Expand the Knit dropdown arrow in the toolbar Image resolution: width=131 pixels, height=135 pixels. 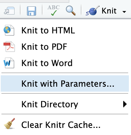(x=124, y=12)
